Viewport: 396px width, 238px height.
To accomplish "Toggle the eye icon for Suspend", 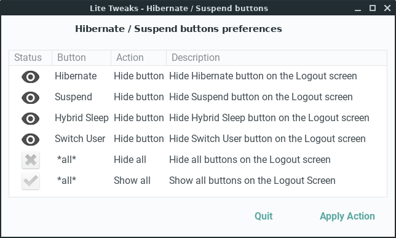I will coord(31,98).
